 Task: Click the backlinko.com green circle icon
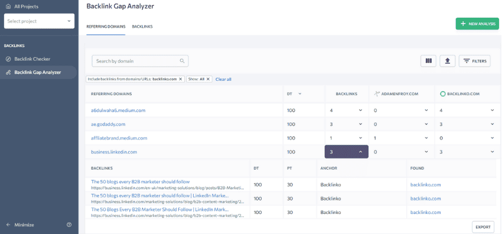tap(443, 94)
